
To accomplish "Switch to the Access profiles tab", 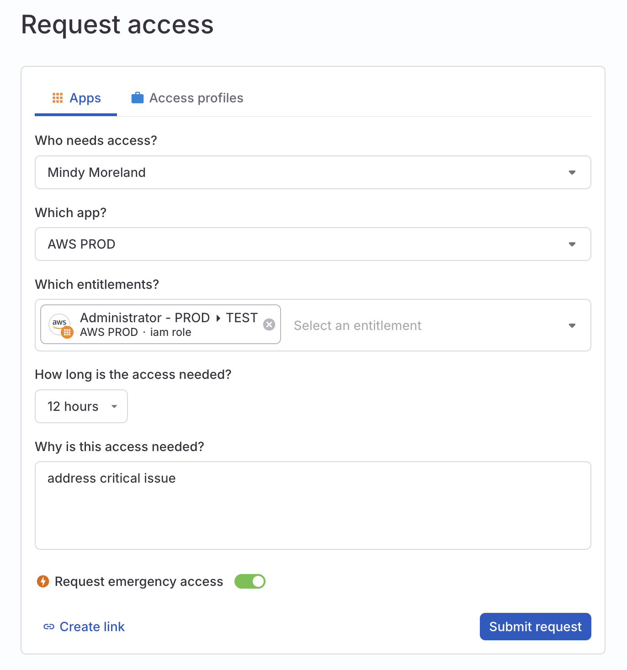I will click(x=196, y=97).
